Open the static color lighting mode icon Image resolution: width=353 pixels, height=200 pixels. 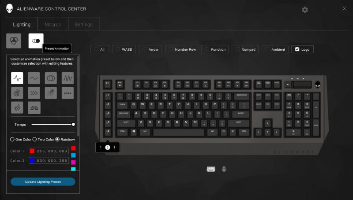tap(14, 41)
